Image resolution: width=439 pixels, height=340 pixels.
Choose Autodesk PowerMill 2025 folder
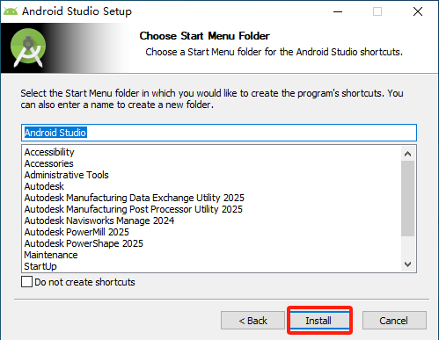77,232
